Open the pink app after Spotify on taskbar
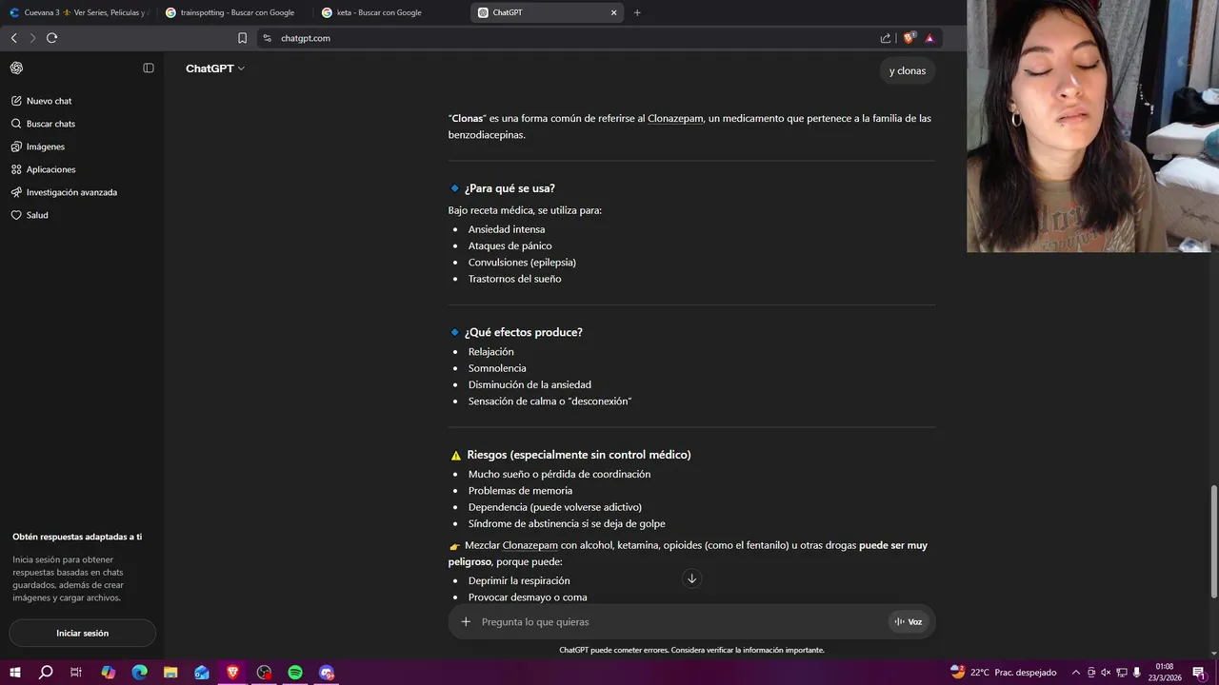The height and width of the screenshot is (685, 1219). (x=327, y=673)
